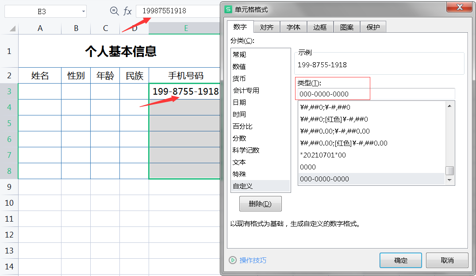Click the 民族 header cell
This screenshot has width=476, height=276.
tap(134, 76)
